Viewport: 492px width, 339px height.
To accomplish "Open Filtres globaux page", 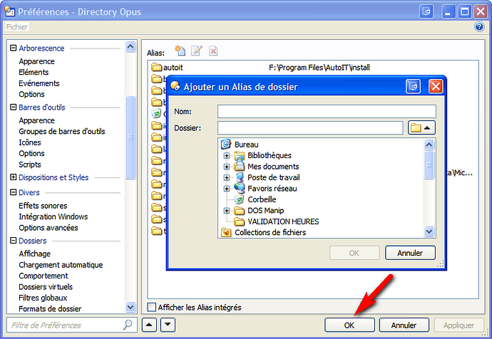I will [x=43, y=298].
